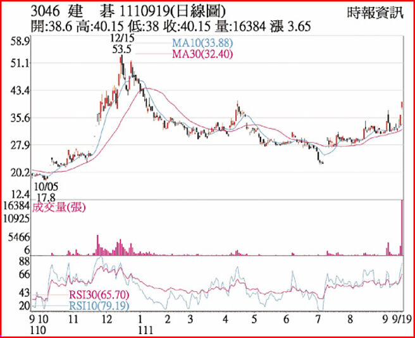Click the open/high/low/close summary line

160,27
